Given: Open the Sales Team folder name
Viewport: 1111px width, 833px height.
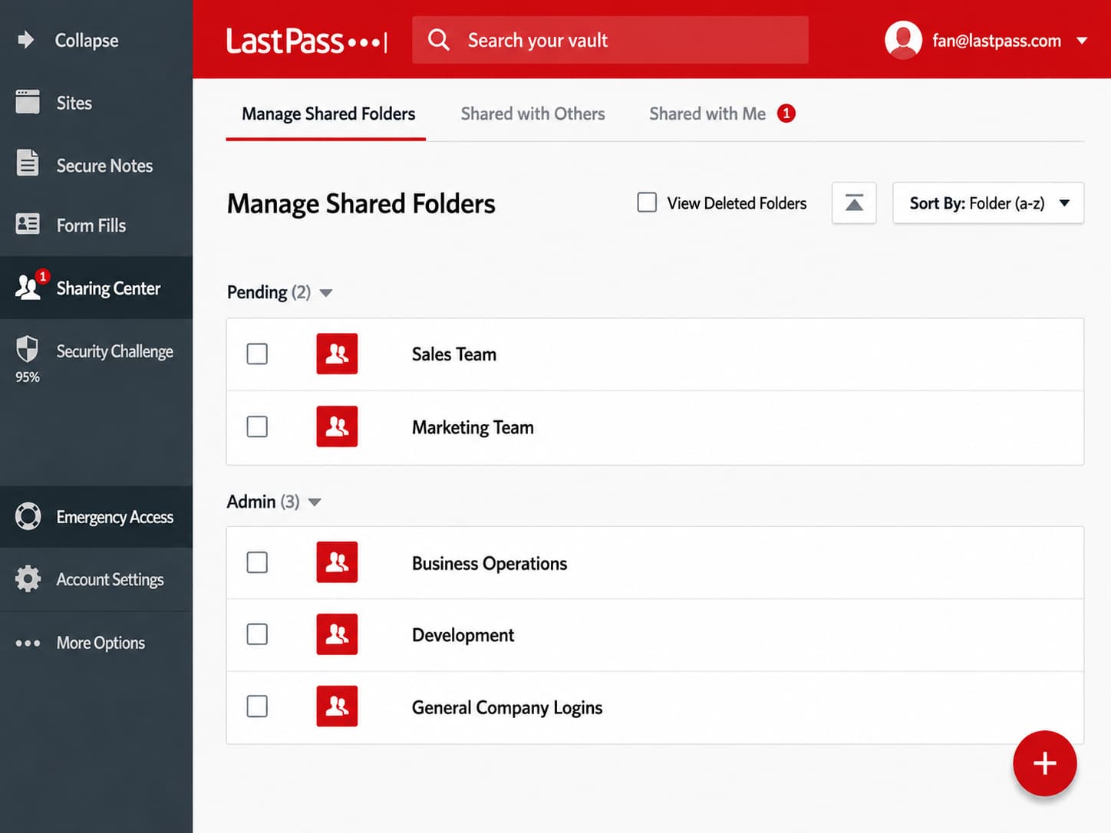Looking at the screenshot, I should [x=454, y=354].
